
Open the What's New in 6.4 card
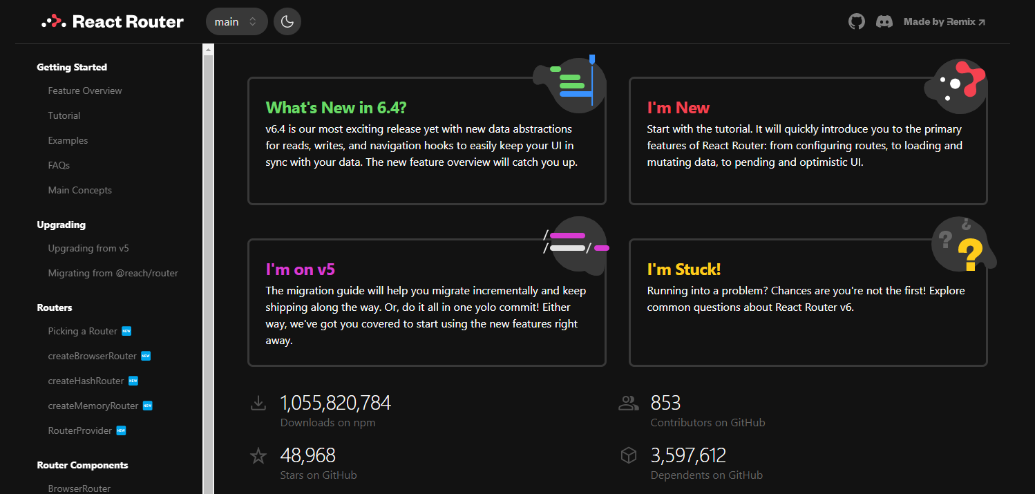click(426, 141)
